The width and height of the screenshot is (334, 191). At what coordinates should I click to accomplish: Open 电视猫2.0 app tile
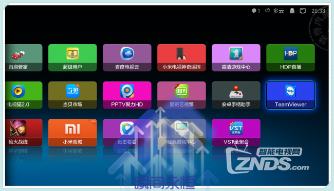24,95
